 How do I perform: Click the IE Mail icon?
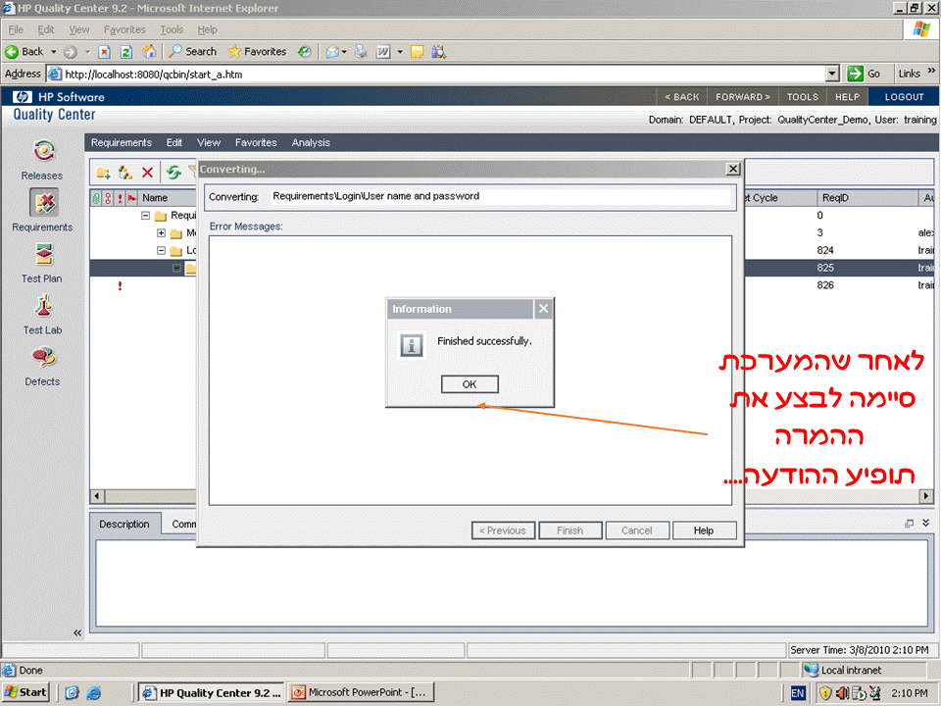332,52
